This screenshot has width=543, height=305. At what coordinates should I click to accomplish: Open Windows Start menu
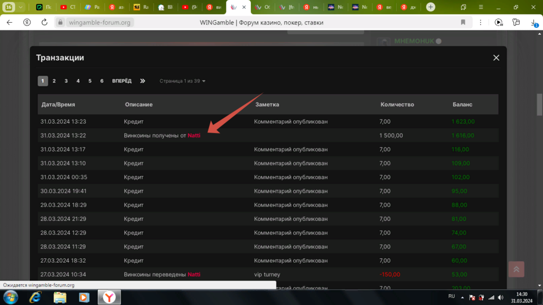point(10,297)
